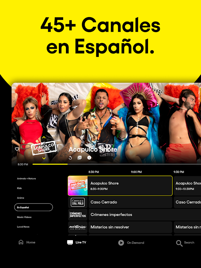Select the Acapulco Shore 8:30-9:30PM thumbnail
This screenshot has height=268, width=201.
point(78,186)
